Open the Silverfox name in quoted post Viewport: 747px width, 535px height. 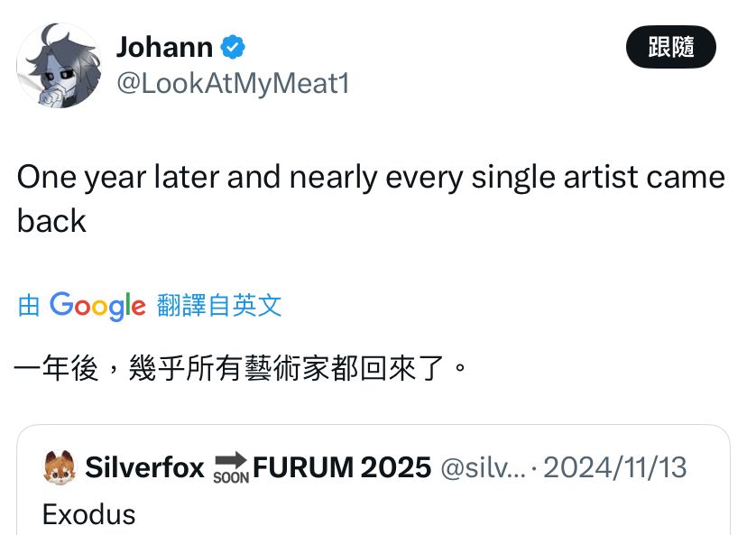pos(144,467)
